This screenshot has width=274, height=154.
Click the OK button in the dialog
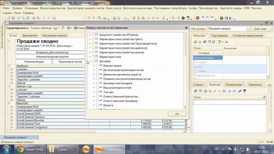pyautogui.click(x=177, y=114)
